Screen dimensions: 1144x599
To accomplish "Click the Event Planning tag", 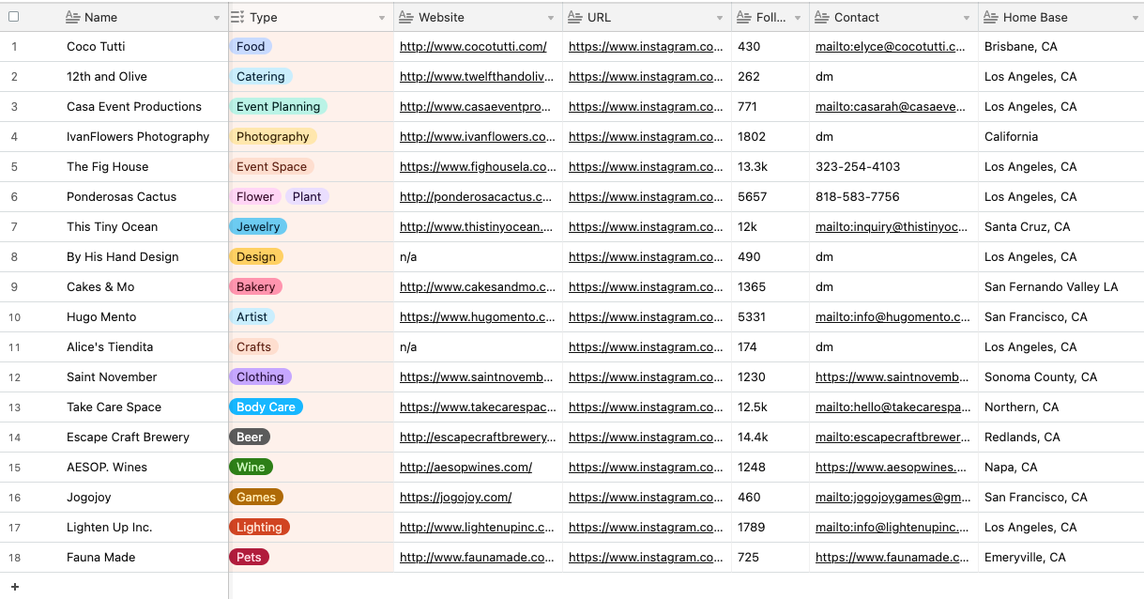I will (279, 106).
